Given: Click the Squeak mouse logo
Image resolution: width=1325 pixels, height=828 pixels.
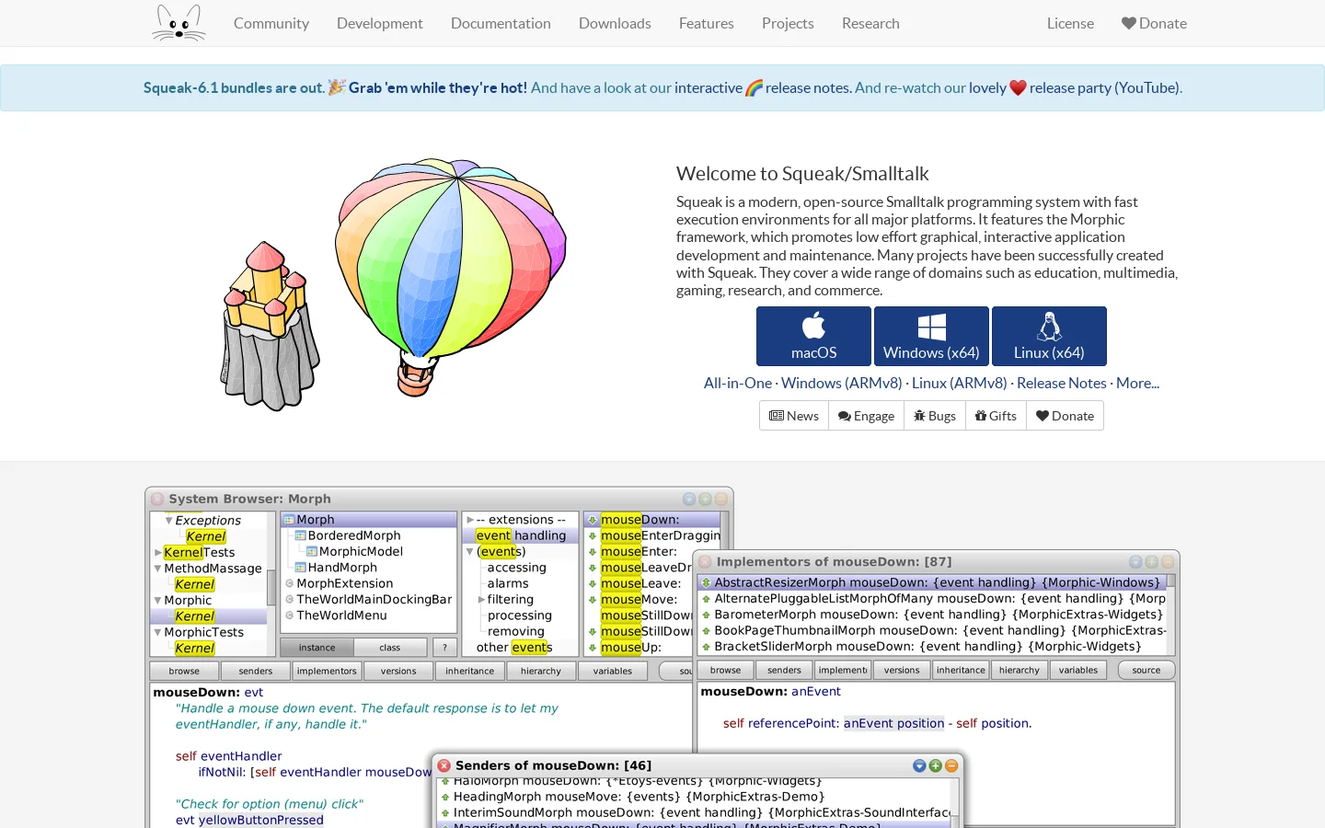Looking at the screenshot, I should (x=179, y=23).
